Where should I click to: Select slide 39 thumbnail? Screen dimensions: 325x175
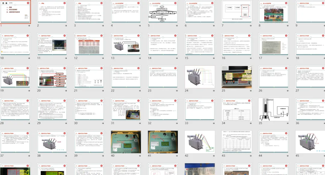89,142
